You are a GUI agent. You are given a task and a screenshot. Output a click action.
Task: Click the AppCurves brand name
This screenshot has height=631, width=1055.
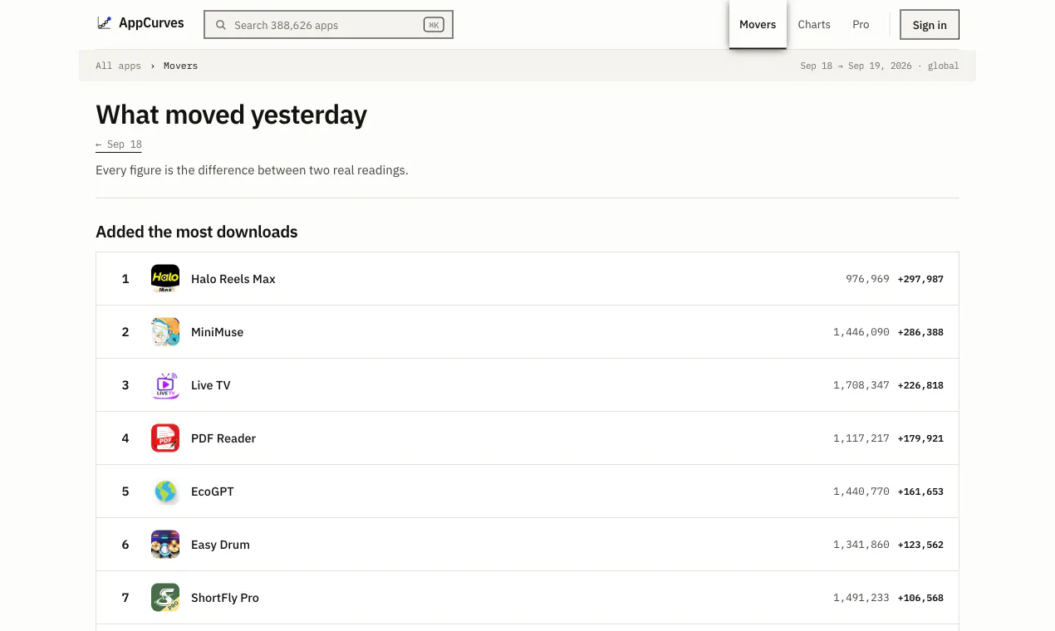click(x=151, y=23)
